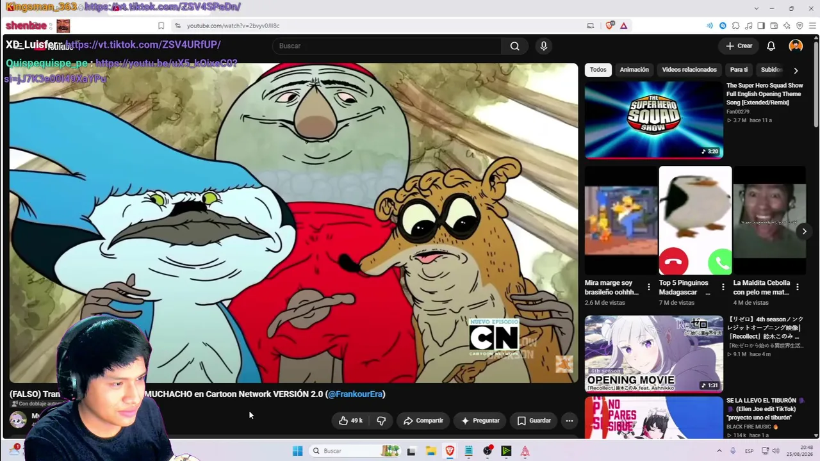The image size is (820, 461).
Task: Click the Guardar save button
Action: tap(534, 421)
